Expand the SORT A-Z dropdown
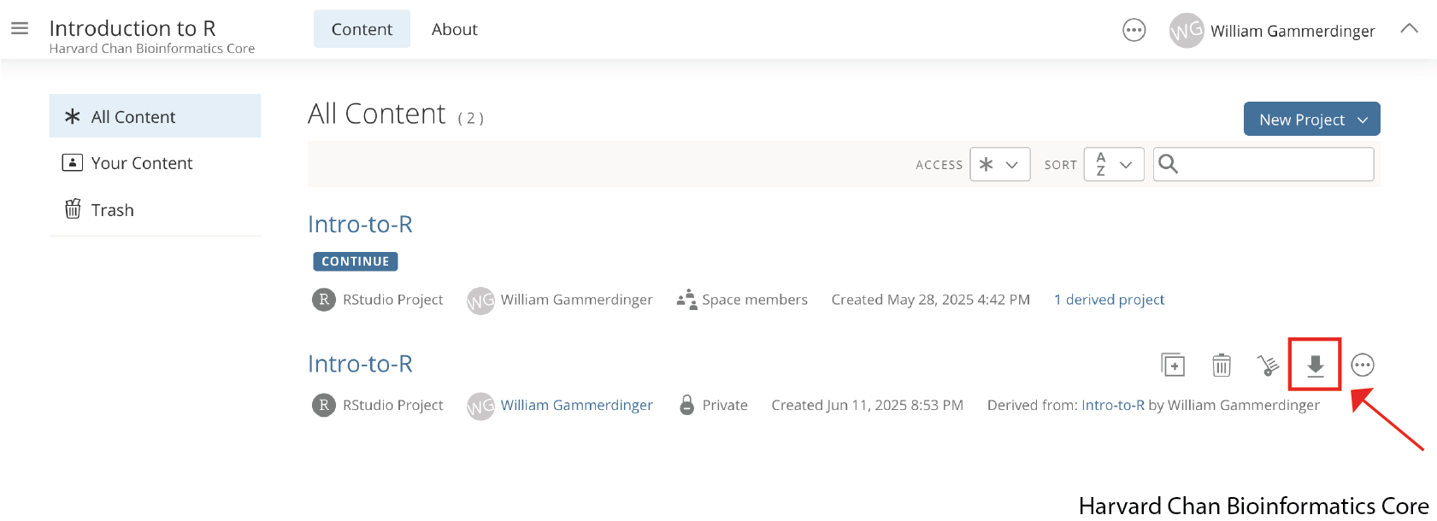The height and width of the screenshot is (521, 1437). (x=1114, y=164)
